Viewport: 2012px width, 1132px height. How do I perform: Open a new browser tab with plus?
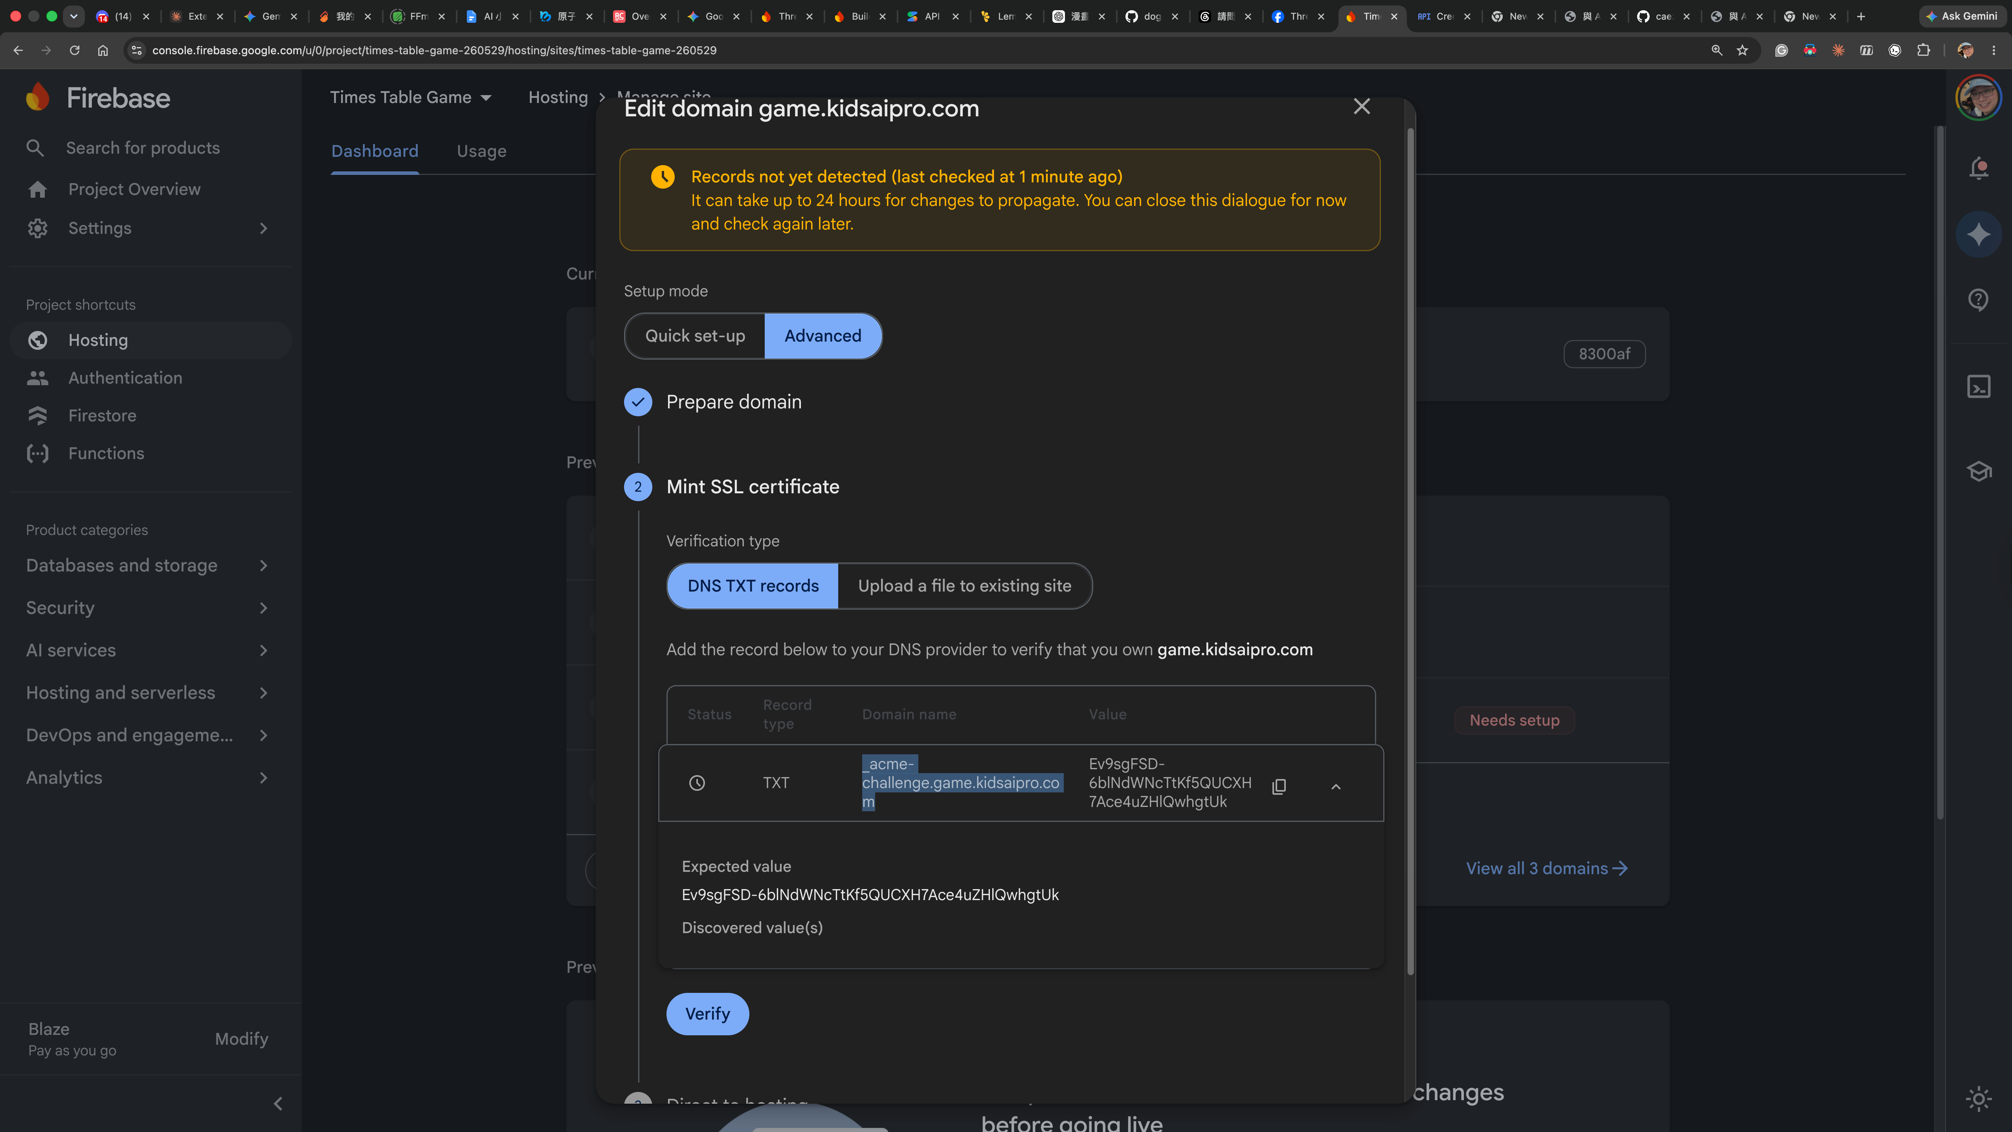pyautogui.click(x=1860, y=17)
